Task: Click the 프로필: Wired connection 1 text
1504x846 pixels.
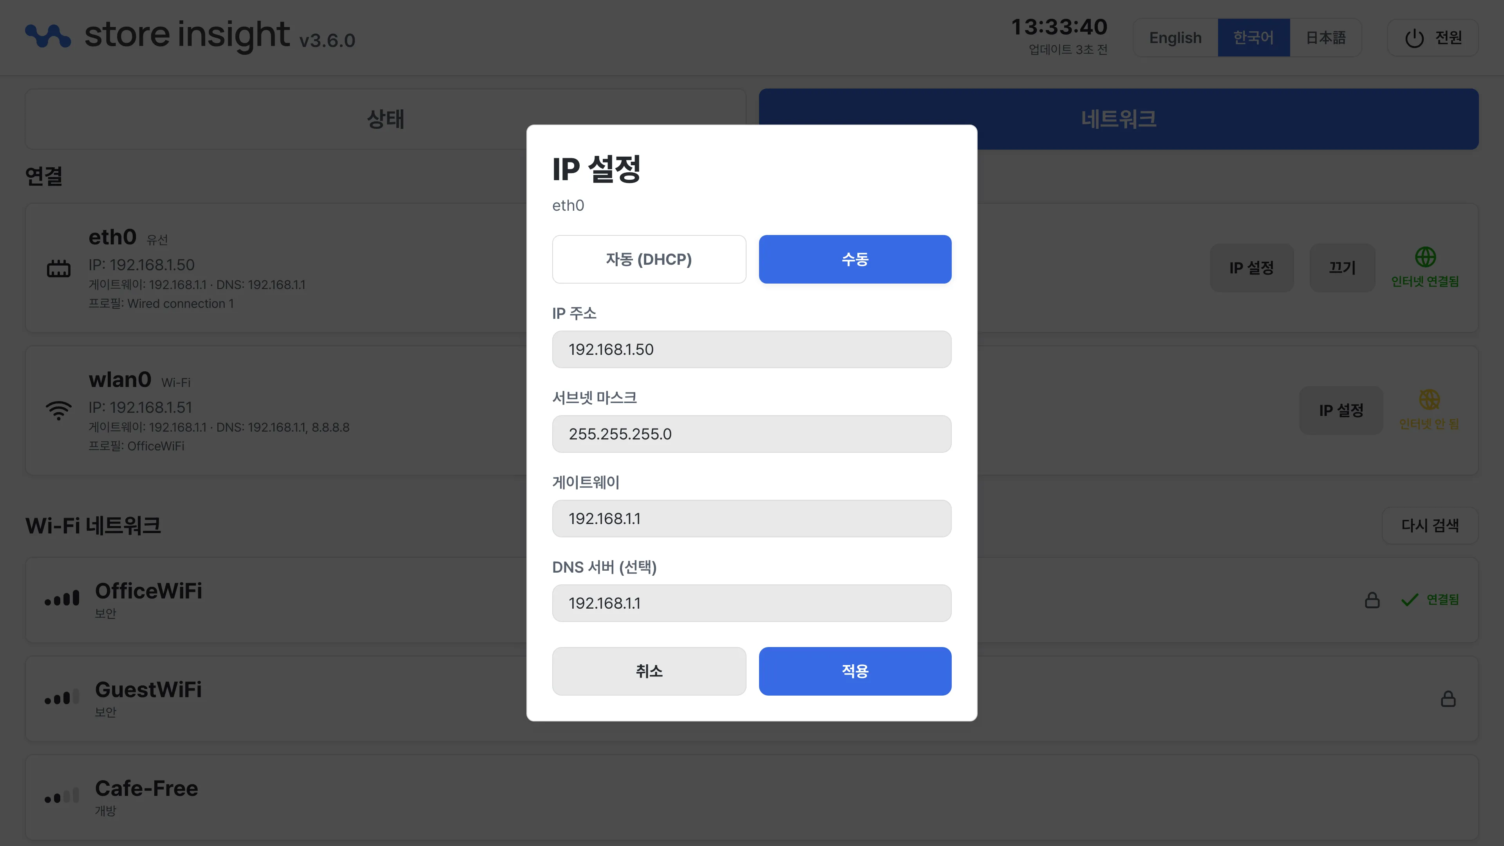Action: coord(161,304)
